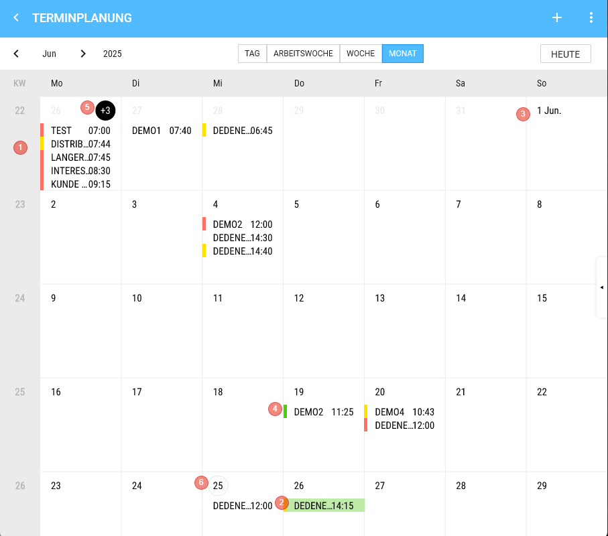The width and height of the screenshot is (608, 536).
Task: Click the Jun month label
Action: point(49,54)
